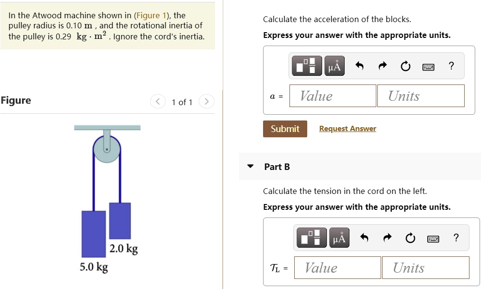Collapse the Part B section
This screenshot has height=289, width=481.
pos(250,166)
